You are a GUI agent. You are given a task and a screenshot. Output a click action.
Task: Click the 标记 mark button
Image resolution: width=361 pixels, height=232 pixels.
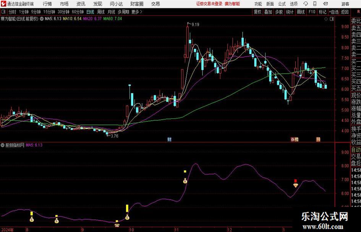tap(322, 12)
